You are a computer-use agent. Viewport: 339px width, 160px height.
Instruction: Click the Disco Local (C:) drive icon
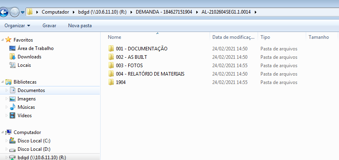point(12,141)
